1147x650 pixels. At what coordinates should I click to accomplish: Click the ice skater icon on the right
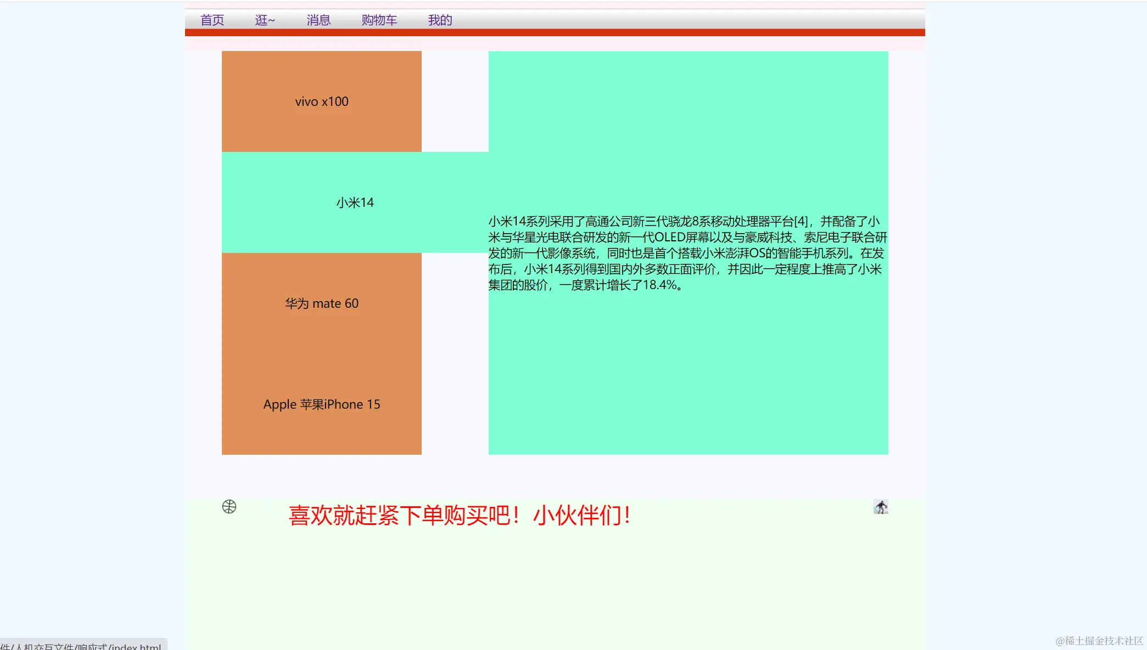pyautogui.click(x=880, y=507)
